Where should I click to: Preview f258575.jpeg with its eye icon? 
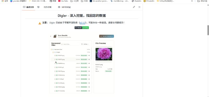(x=89, y=59)
